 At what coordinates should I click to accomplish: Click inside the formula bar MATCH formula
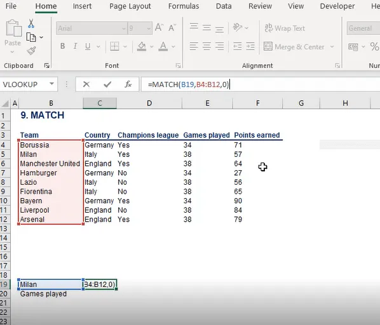[x=188, y=84]
